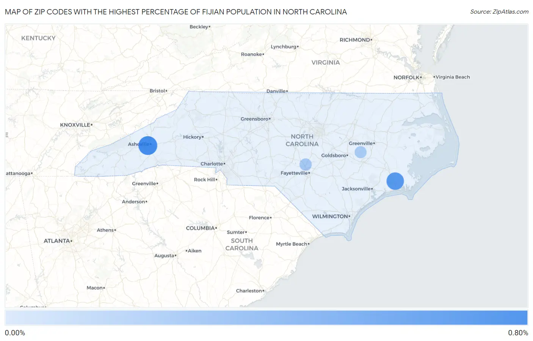Click the Fayetteville city label
This screenshot has width=533, height=341.
coord(294,173)
